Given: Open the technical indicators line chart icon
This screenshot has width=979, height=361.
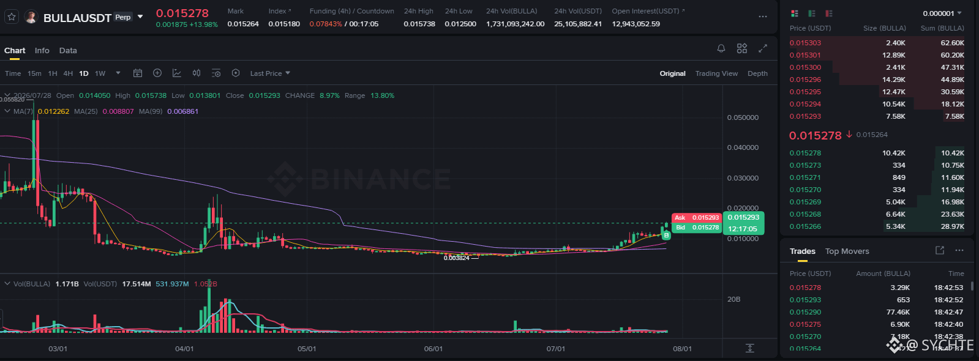Looking at the screenshot, I should 177,73.
